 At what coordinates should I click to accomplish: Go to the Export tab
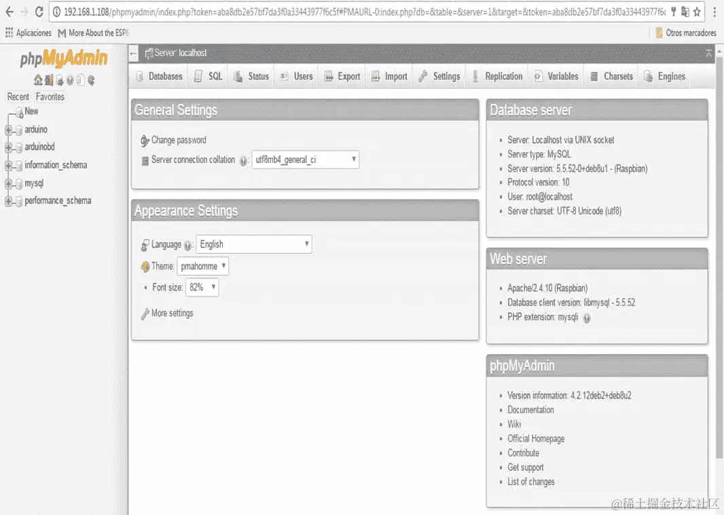pos(342,77)
